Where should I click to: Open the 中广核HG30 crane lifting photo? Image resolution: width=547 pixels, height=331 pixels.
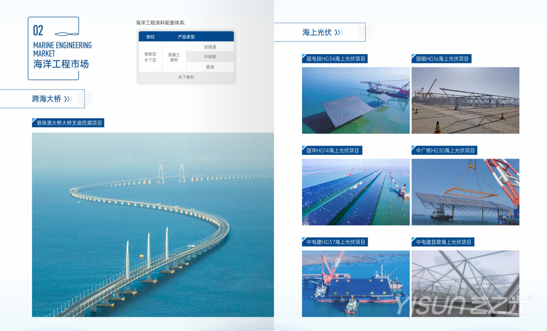point(465,192)
